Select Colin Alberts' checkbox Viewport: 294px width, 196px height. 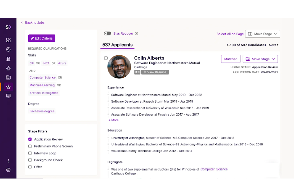pos(106,58)
